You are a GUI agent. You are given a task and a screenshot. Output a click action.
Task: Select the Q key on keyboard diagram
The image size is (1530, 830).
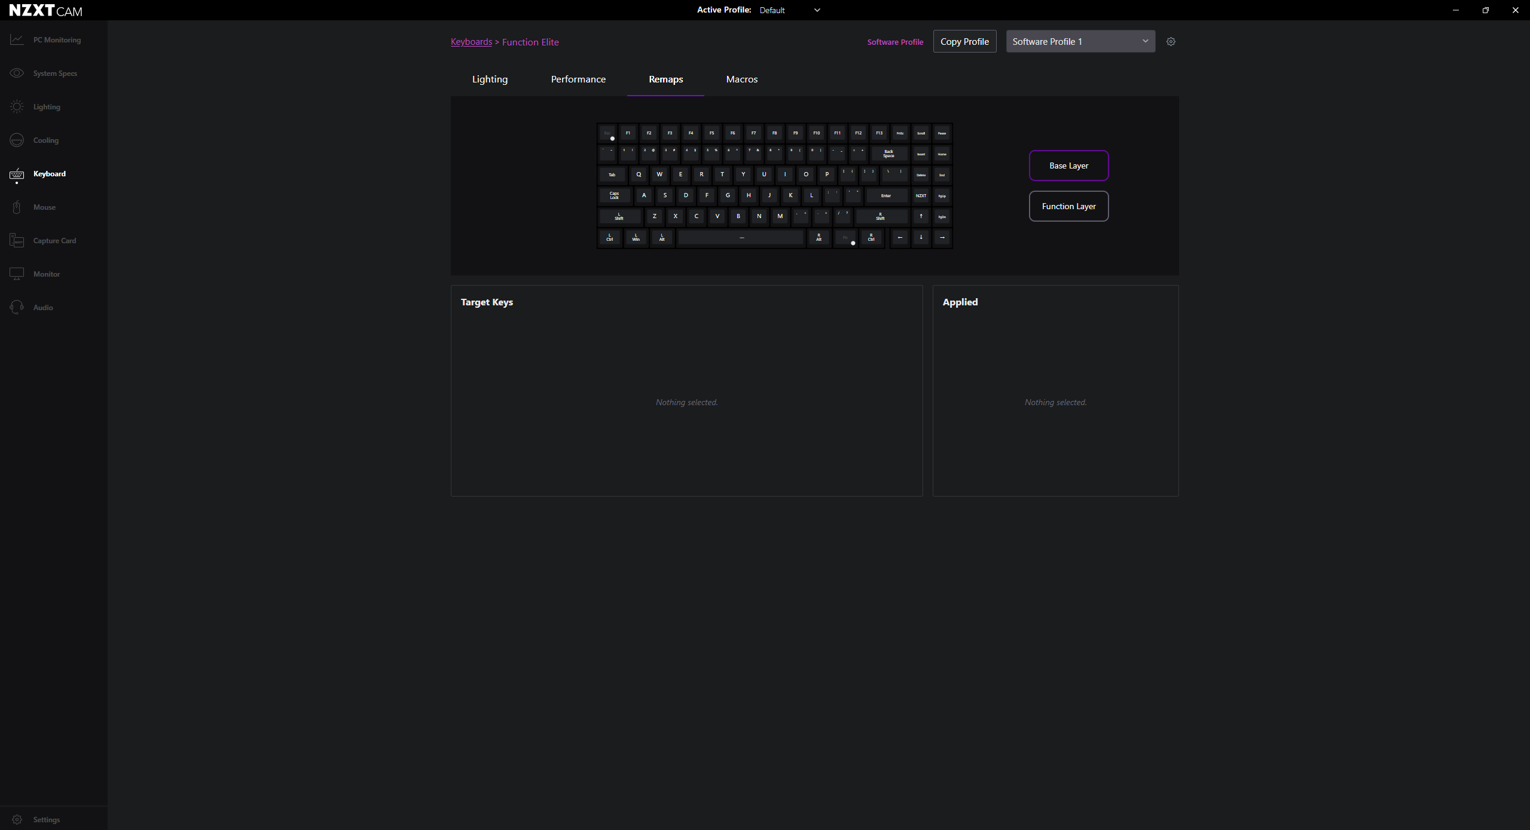pyautogui.click(x=639, y=174)
